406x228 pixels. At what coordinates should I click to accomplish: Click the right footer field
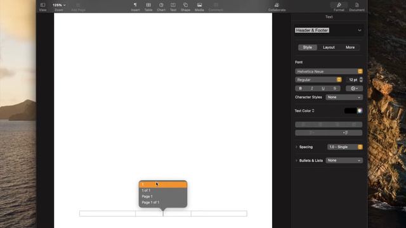(x=219, y=213)
